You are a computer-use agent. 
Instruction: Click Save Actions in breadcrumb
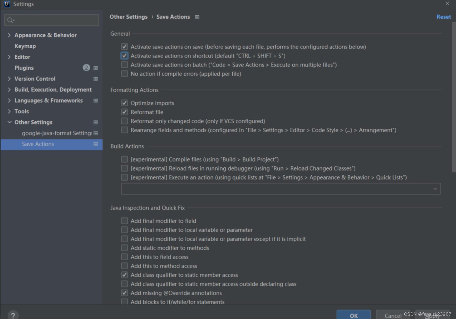(173, 17)
